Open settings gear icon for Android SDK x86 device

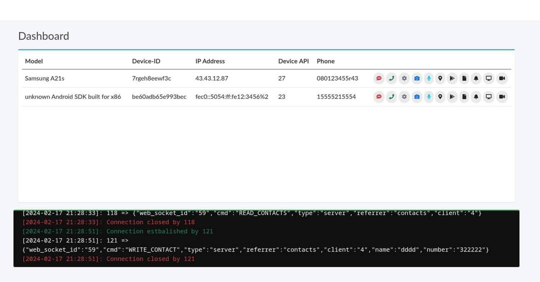point(404,97)
